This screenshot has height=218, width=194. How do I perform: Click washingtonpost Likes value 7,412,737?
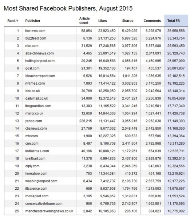[108, 181]
